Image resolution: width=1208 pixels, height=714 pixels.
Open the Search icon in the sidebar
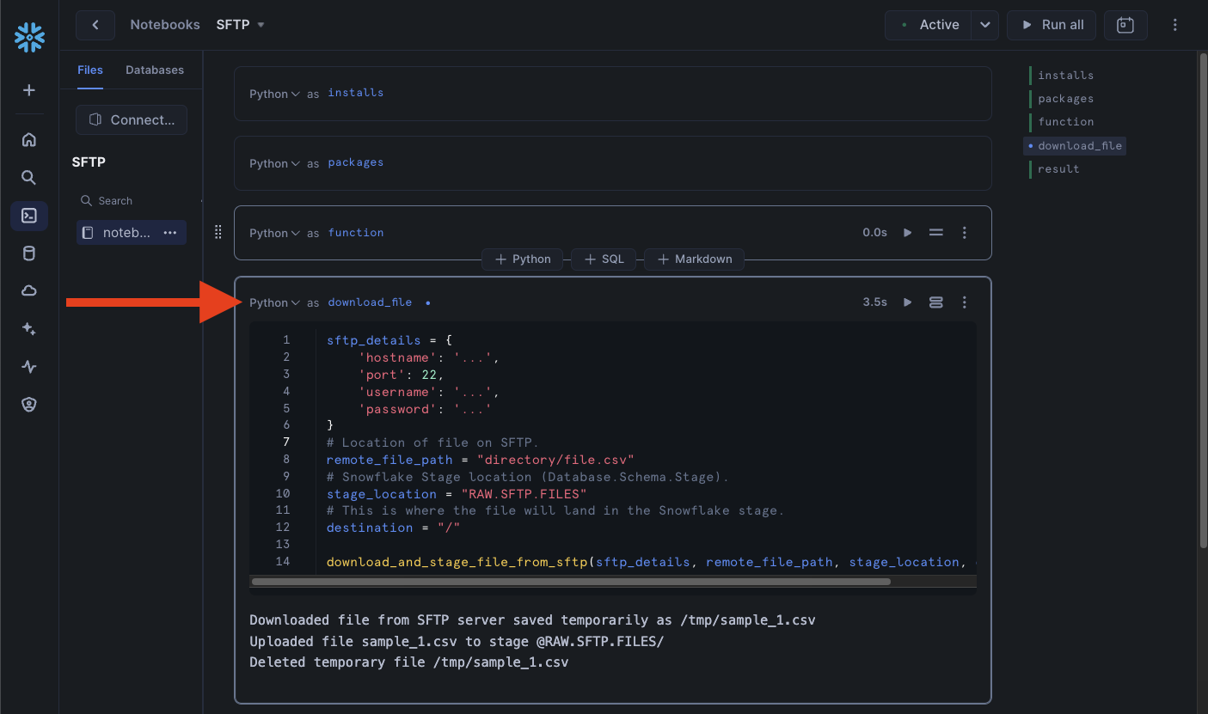click(29, 178)
